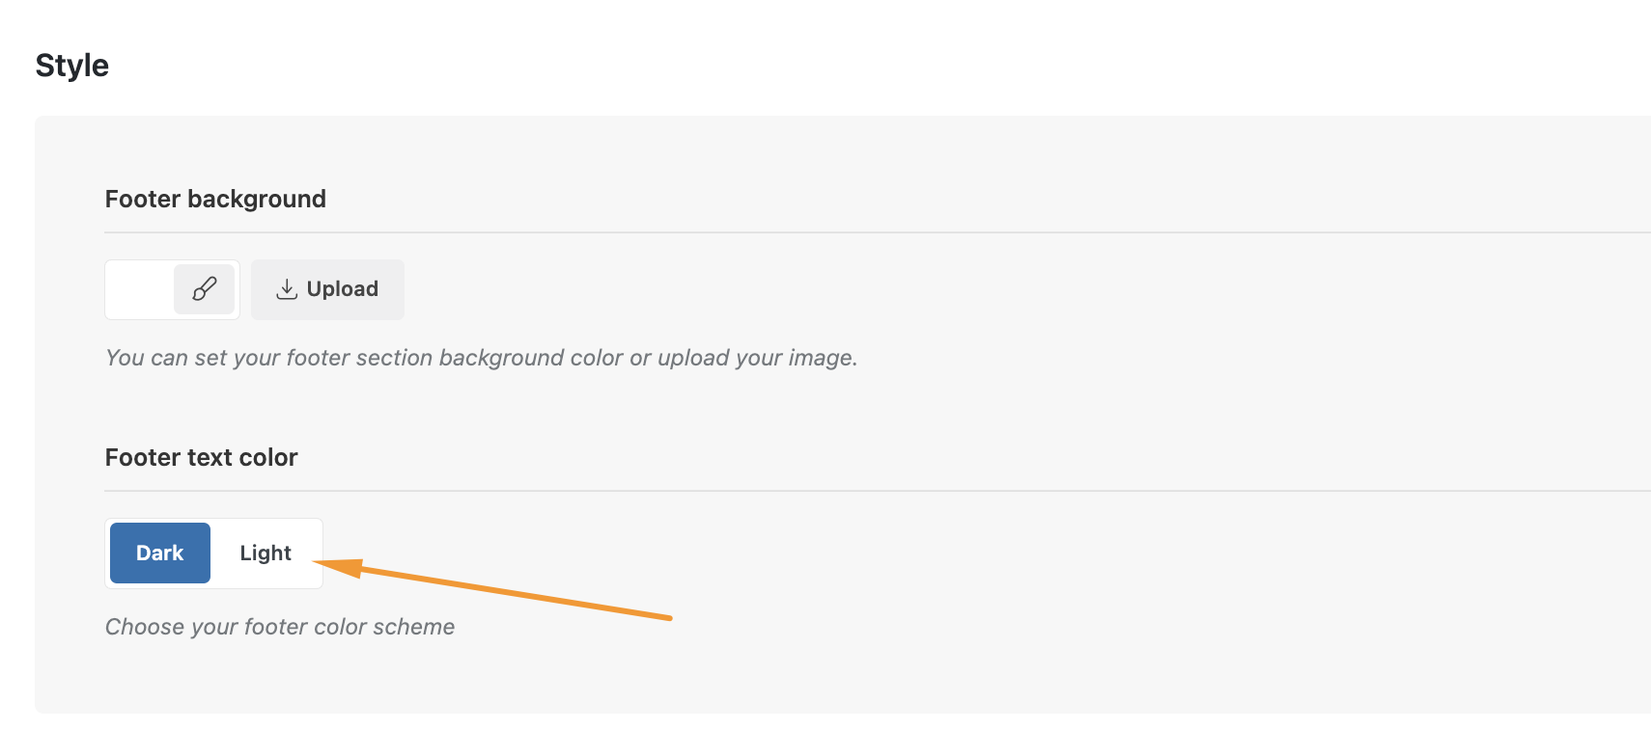The image size is (1651, 756).
Task: Click the paintbrush icon beside the swatch
Action: tap(204, 289)
